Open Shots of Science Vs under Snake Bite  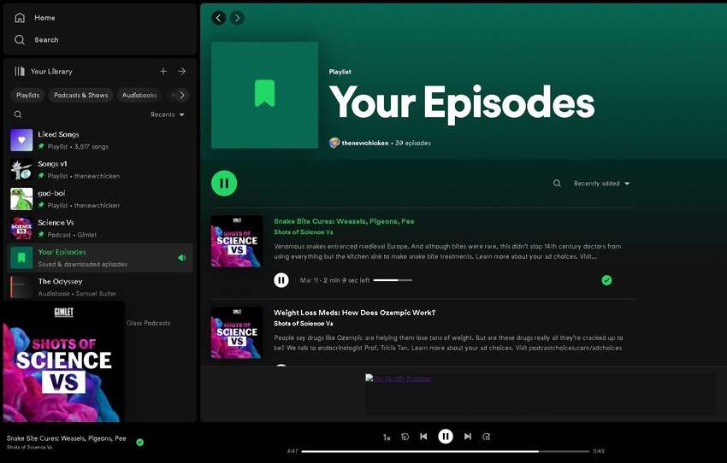click(304, 232)
